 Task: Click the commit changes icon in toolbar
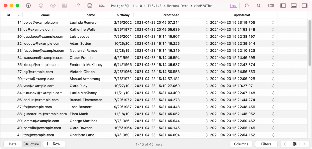point(64,5)
